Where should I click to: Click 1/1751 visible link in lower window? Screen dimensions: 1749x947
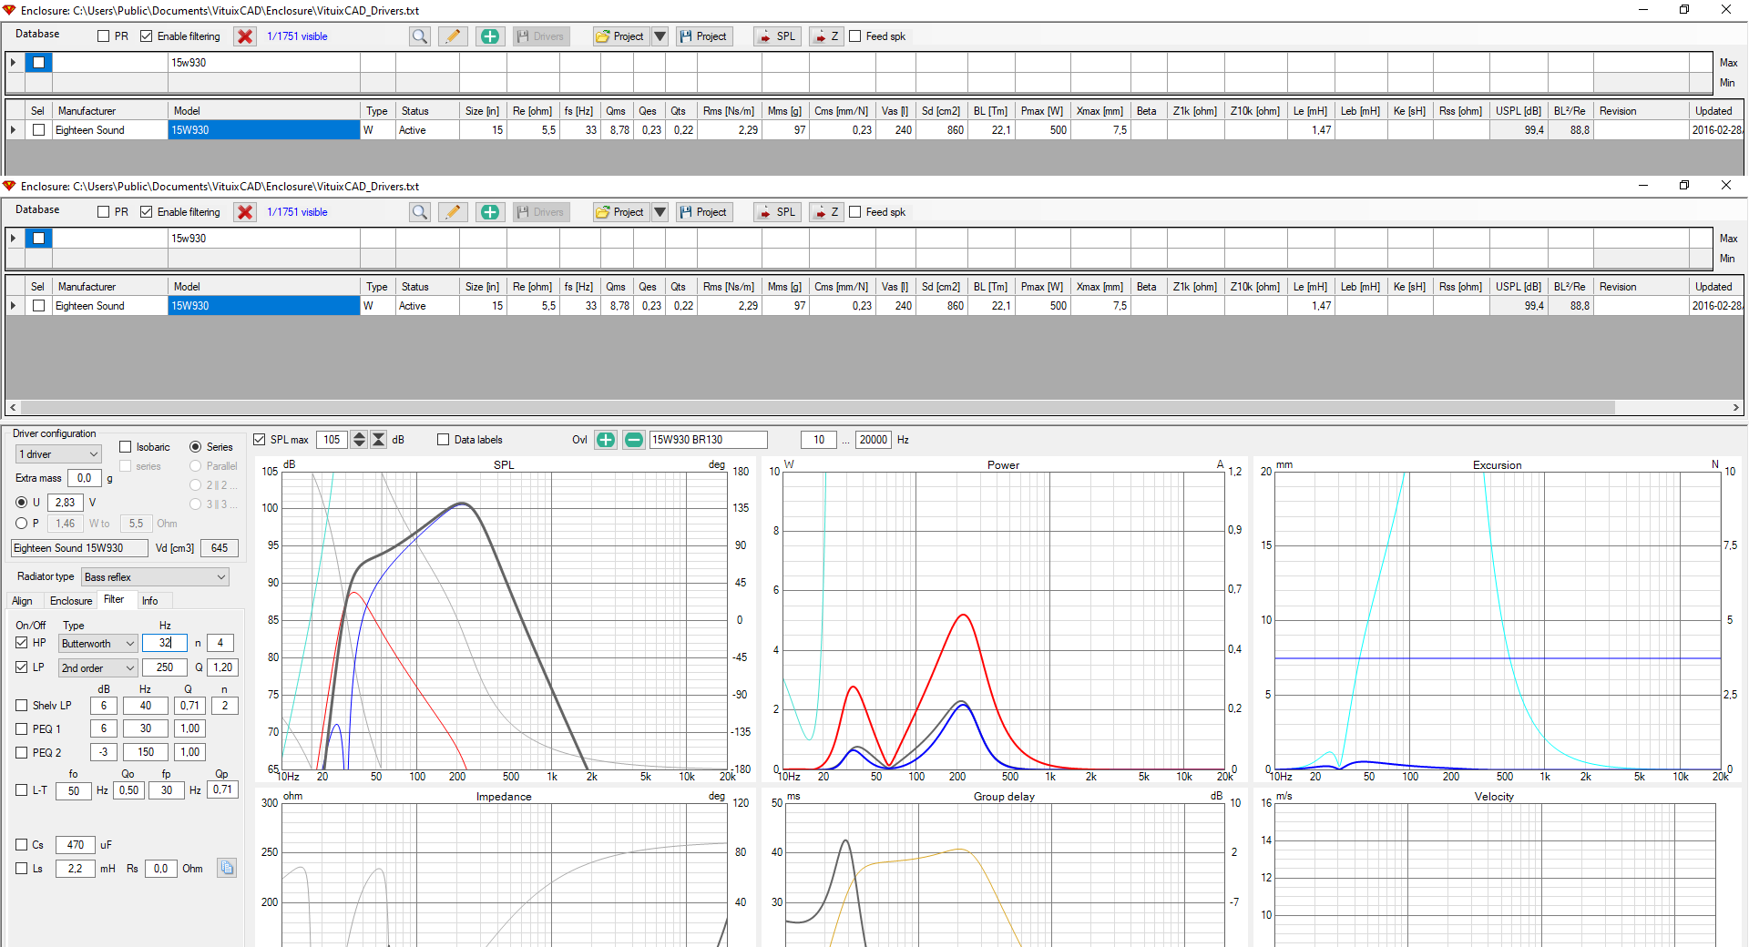click(297, 212)
